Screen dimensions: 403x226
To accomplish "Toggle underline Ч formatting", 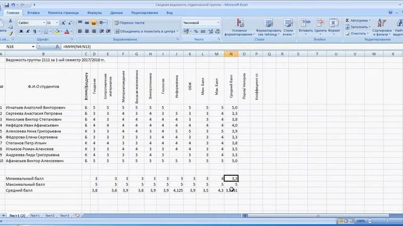I will coord(35,31).
